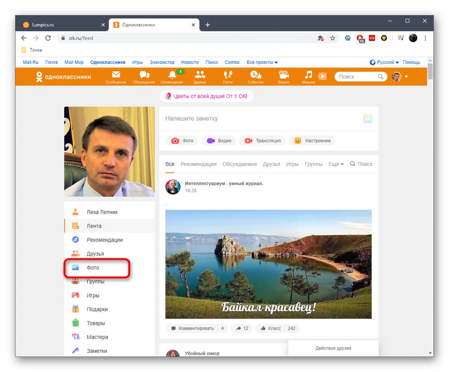Open the Байкал-красавец post image
The height and width of the screenshot is (372, 449).
click(x=270, y=264)
